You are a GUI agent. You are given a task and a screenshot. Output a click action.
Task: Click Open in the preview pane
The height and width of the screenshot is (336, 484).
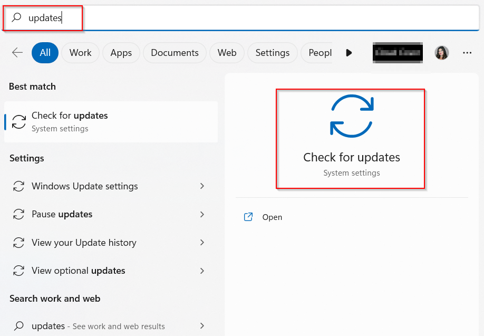(x=272, y=217)
